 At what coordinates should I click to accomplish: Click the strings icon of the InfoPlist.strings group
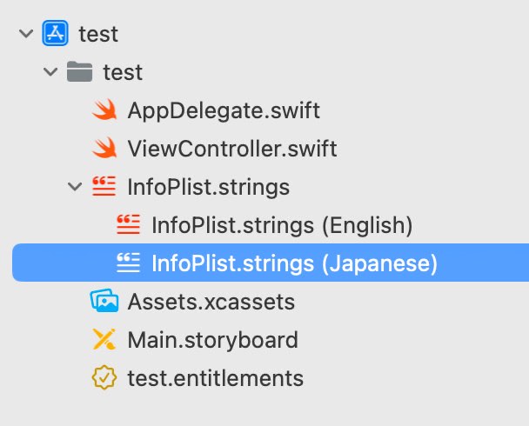[104, 186]
